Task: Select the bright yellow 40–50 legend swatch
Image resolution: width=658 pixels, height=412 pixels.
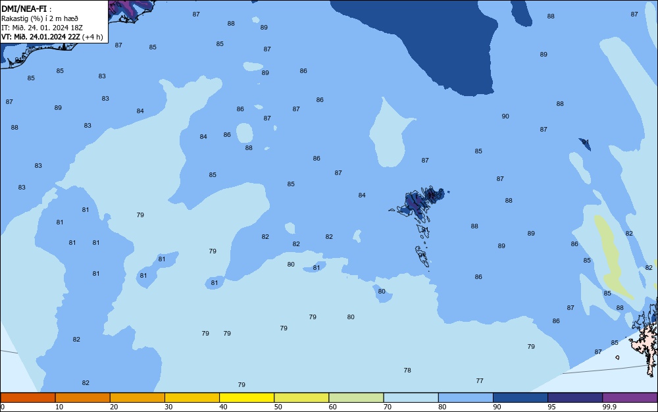Action: [x=247, y=398]
